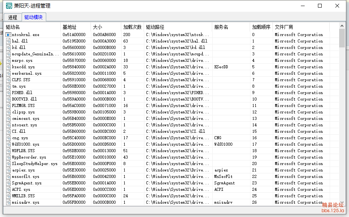Click the cng.sys driver icon
This screenshot has width=349, height=217.
[x=8, y=138]
